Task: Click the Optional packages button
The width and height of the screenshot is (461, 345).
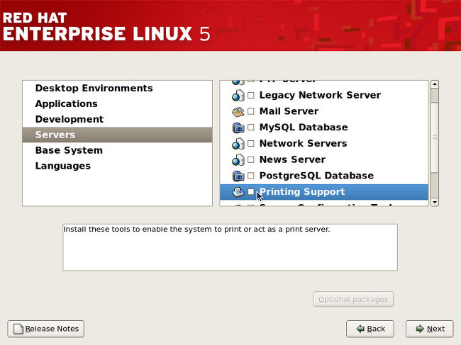Action: [x=353, y=300]
